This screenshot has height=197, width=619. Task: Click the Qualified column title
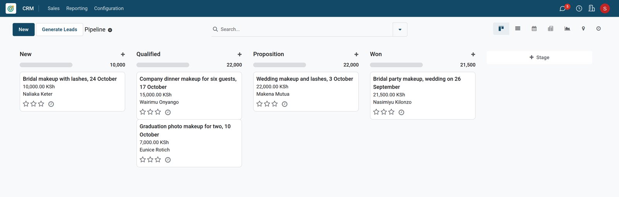[x=149, y=54]
